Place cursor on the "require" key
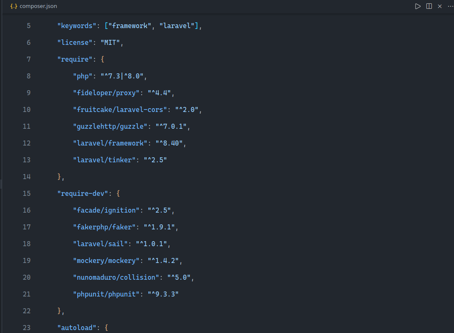This screenshot has height=333, width=454. (75, 60)
